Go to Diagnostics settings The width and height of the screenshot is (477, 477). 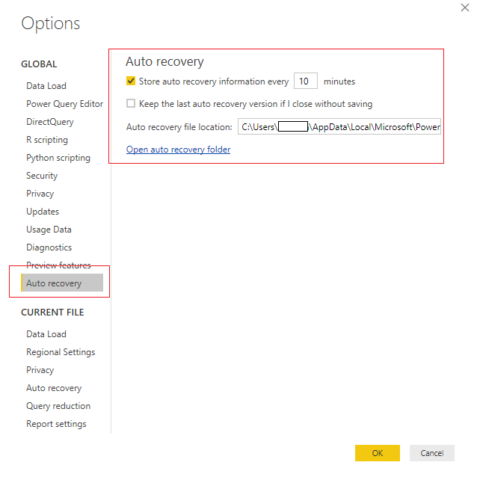click(49, 247)
